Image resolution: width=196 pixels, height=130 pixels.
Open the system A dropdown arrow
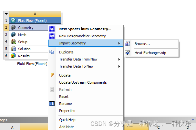[6, 14]
